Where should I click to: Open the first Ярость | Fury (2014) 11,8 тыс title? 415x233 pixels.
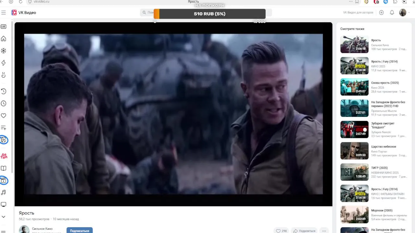click(384, 61)
